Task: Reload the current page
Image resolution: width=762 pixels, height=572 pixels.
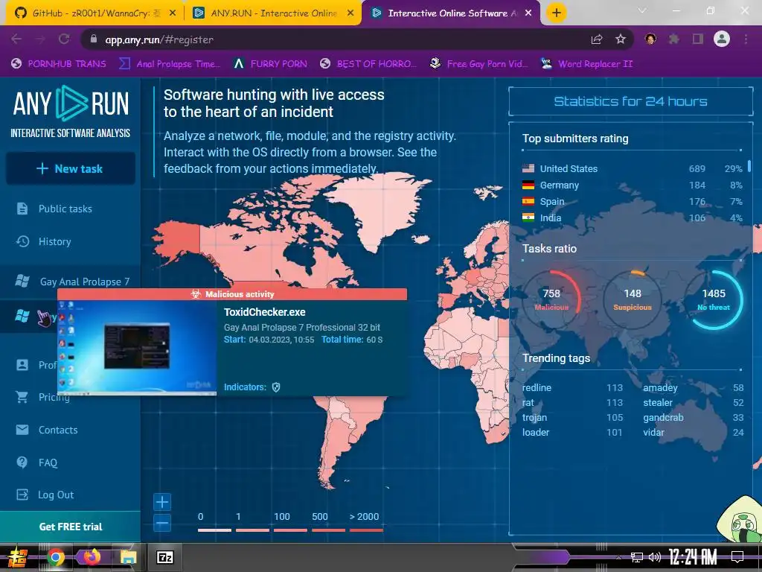Action: [x=64, y=39]
